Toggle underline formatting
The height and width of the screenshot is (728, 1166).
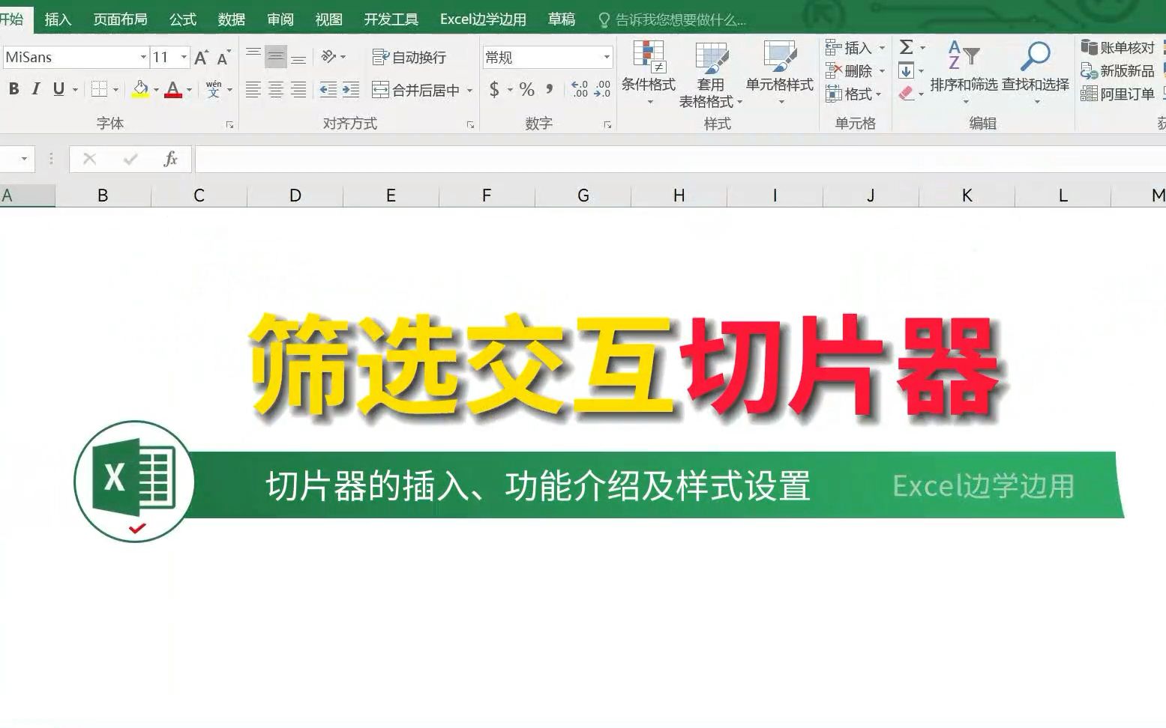(x=58, y=89)
